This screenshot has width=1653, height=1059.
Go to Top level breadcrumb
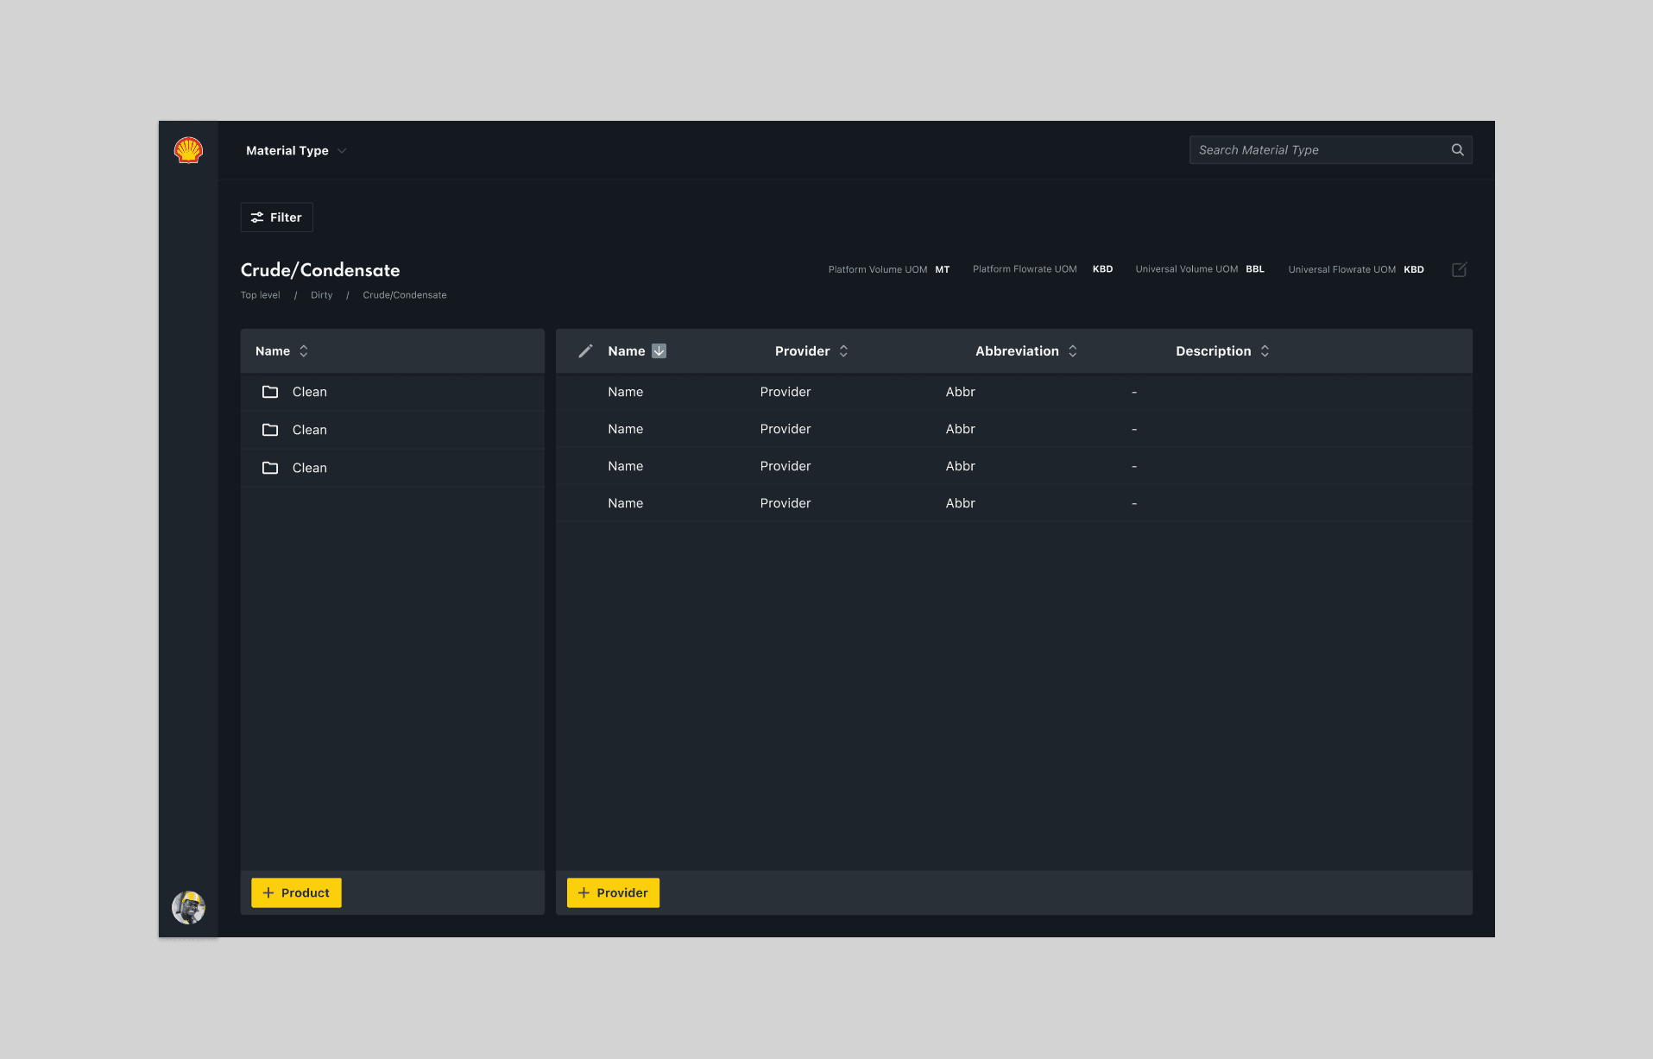point(261,295)
